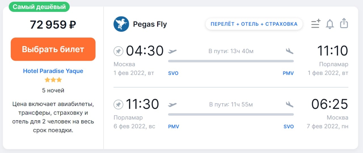The height and width of the screenshot is (153, 363).
Task: Click outbound flight duration progress bar
Action: pos(231,61)
